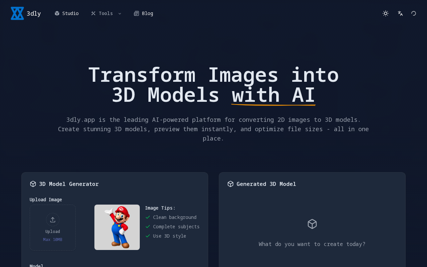
Task: Click the 'Max 10MB' text
Action: [x=53, y=240]
